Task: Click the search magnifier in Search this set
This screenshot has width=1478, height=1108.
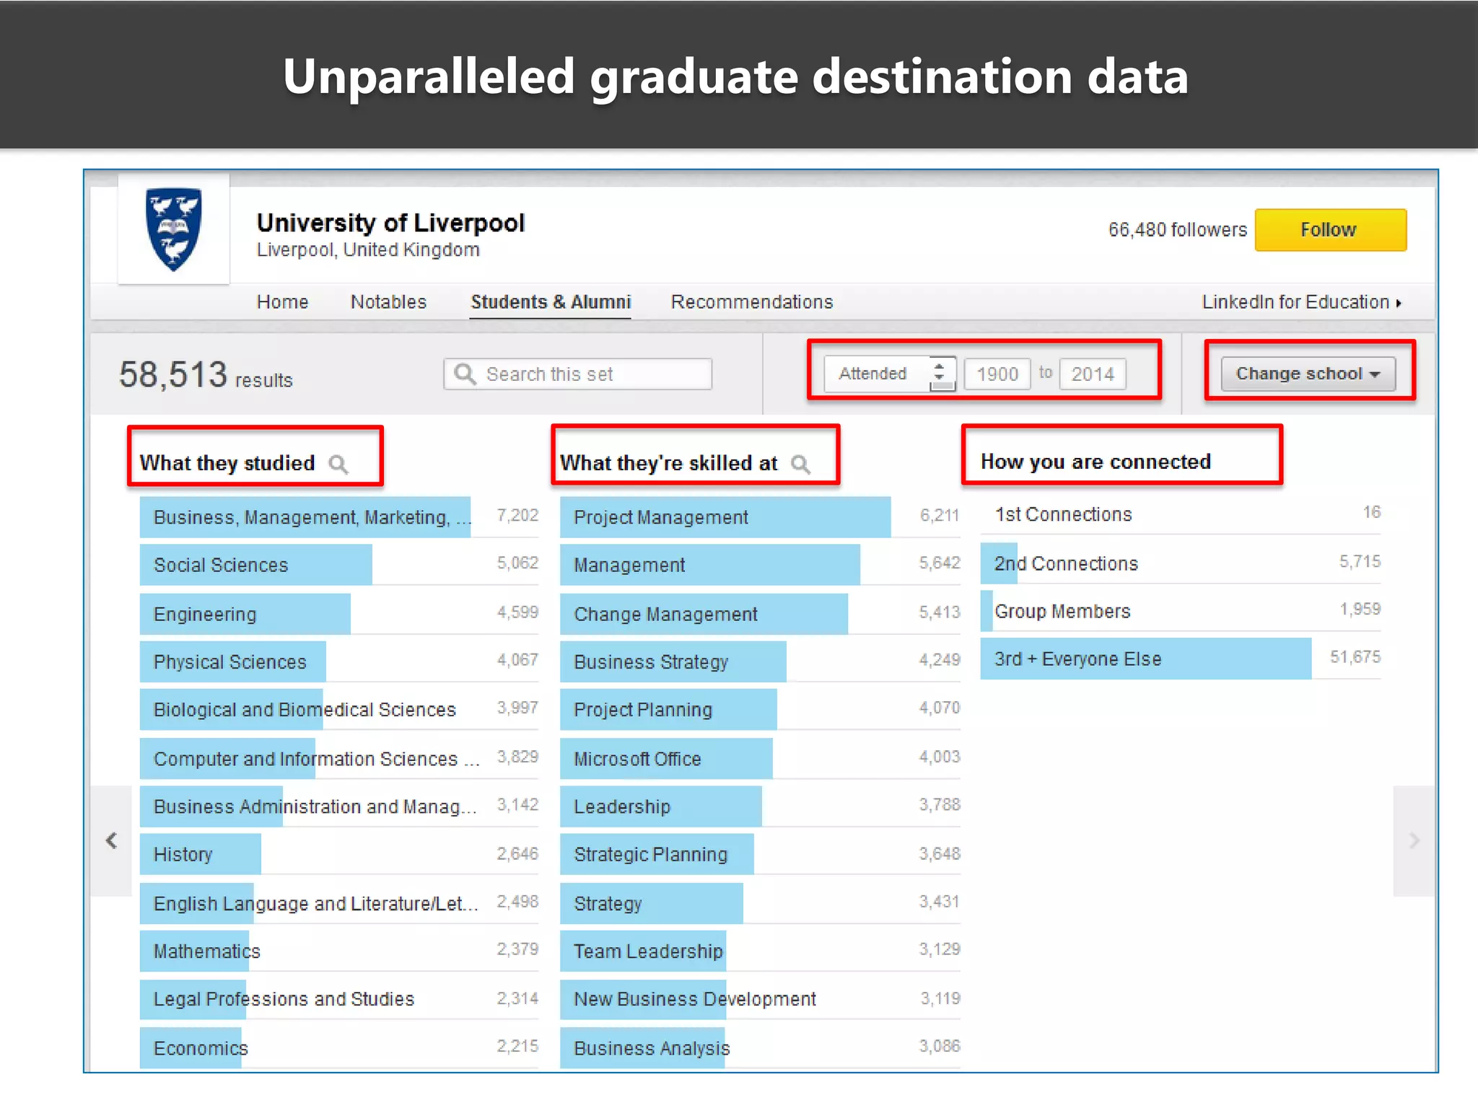Action: [465, 374]
